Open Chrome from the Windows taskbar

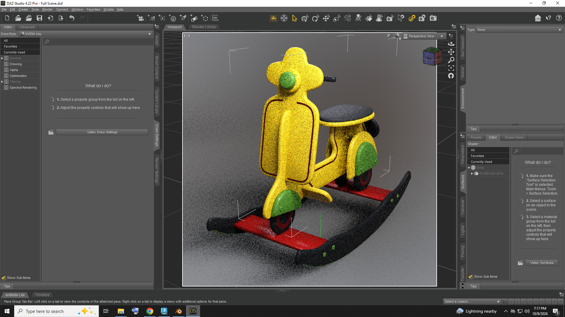(149, 311)
